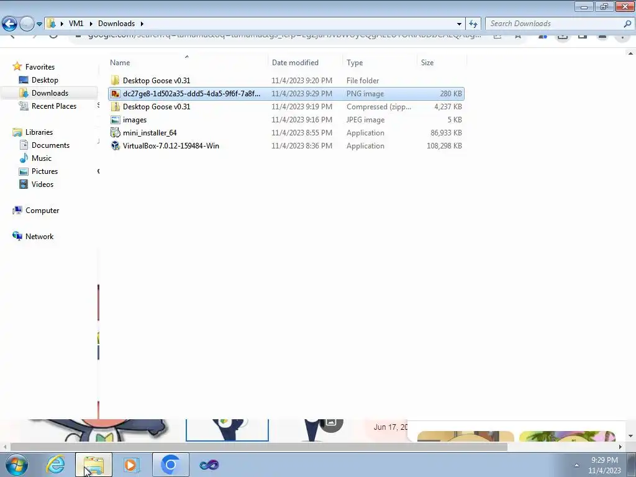Click the folder icon in address bar

pyautogui.click(x=51, y=24)
